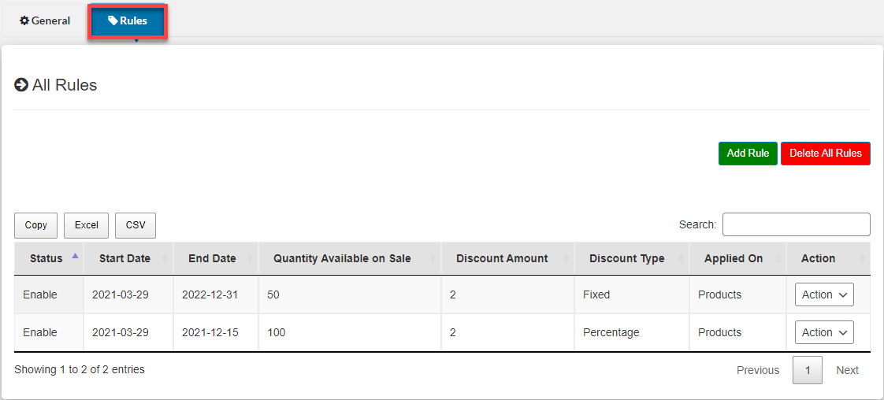Select page 1 in pagination
884x400 pixels.
[808, 370]
